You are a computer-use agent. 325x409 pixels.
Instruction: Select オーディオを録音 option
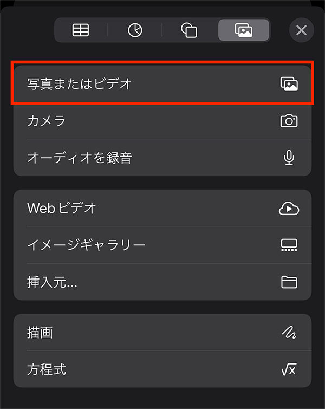point(162,158)
